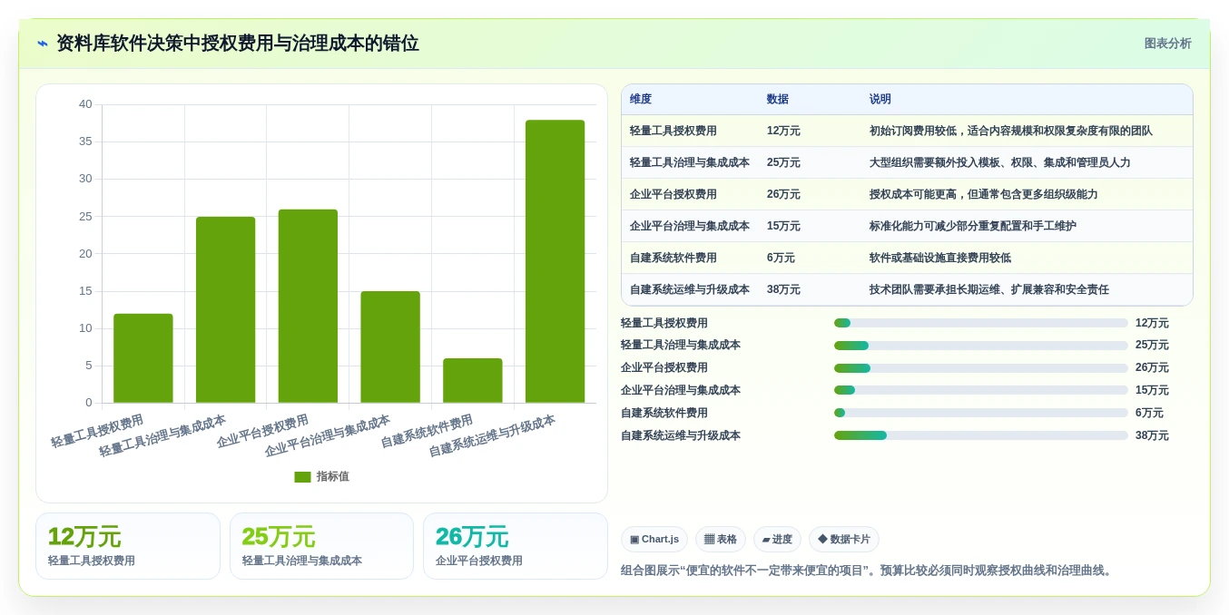
Task: Click the footnote text starting 组合图展示
Action: coord(868,571)
